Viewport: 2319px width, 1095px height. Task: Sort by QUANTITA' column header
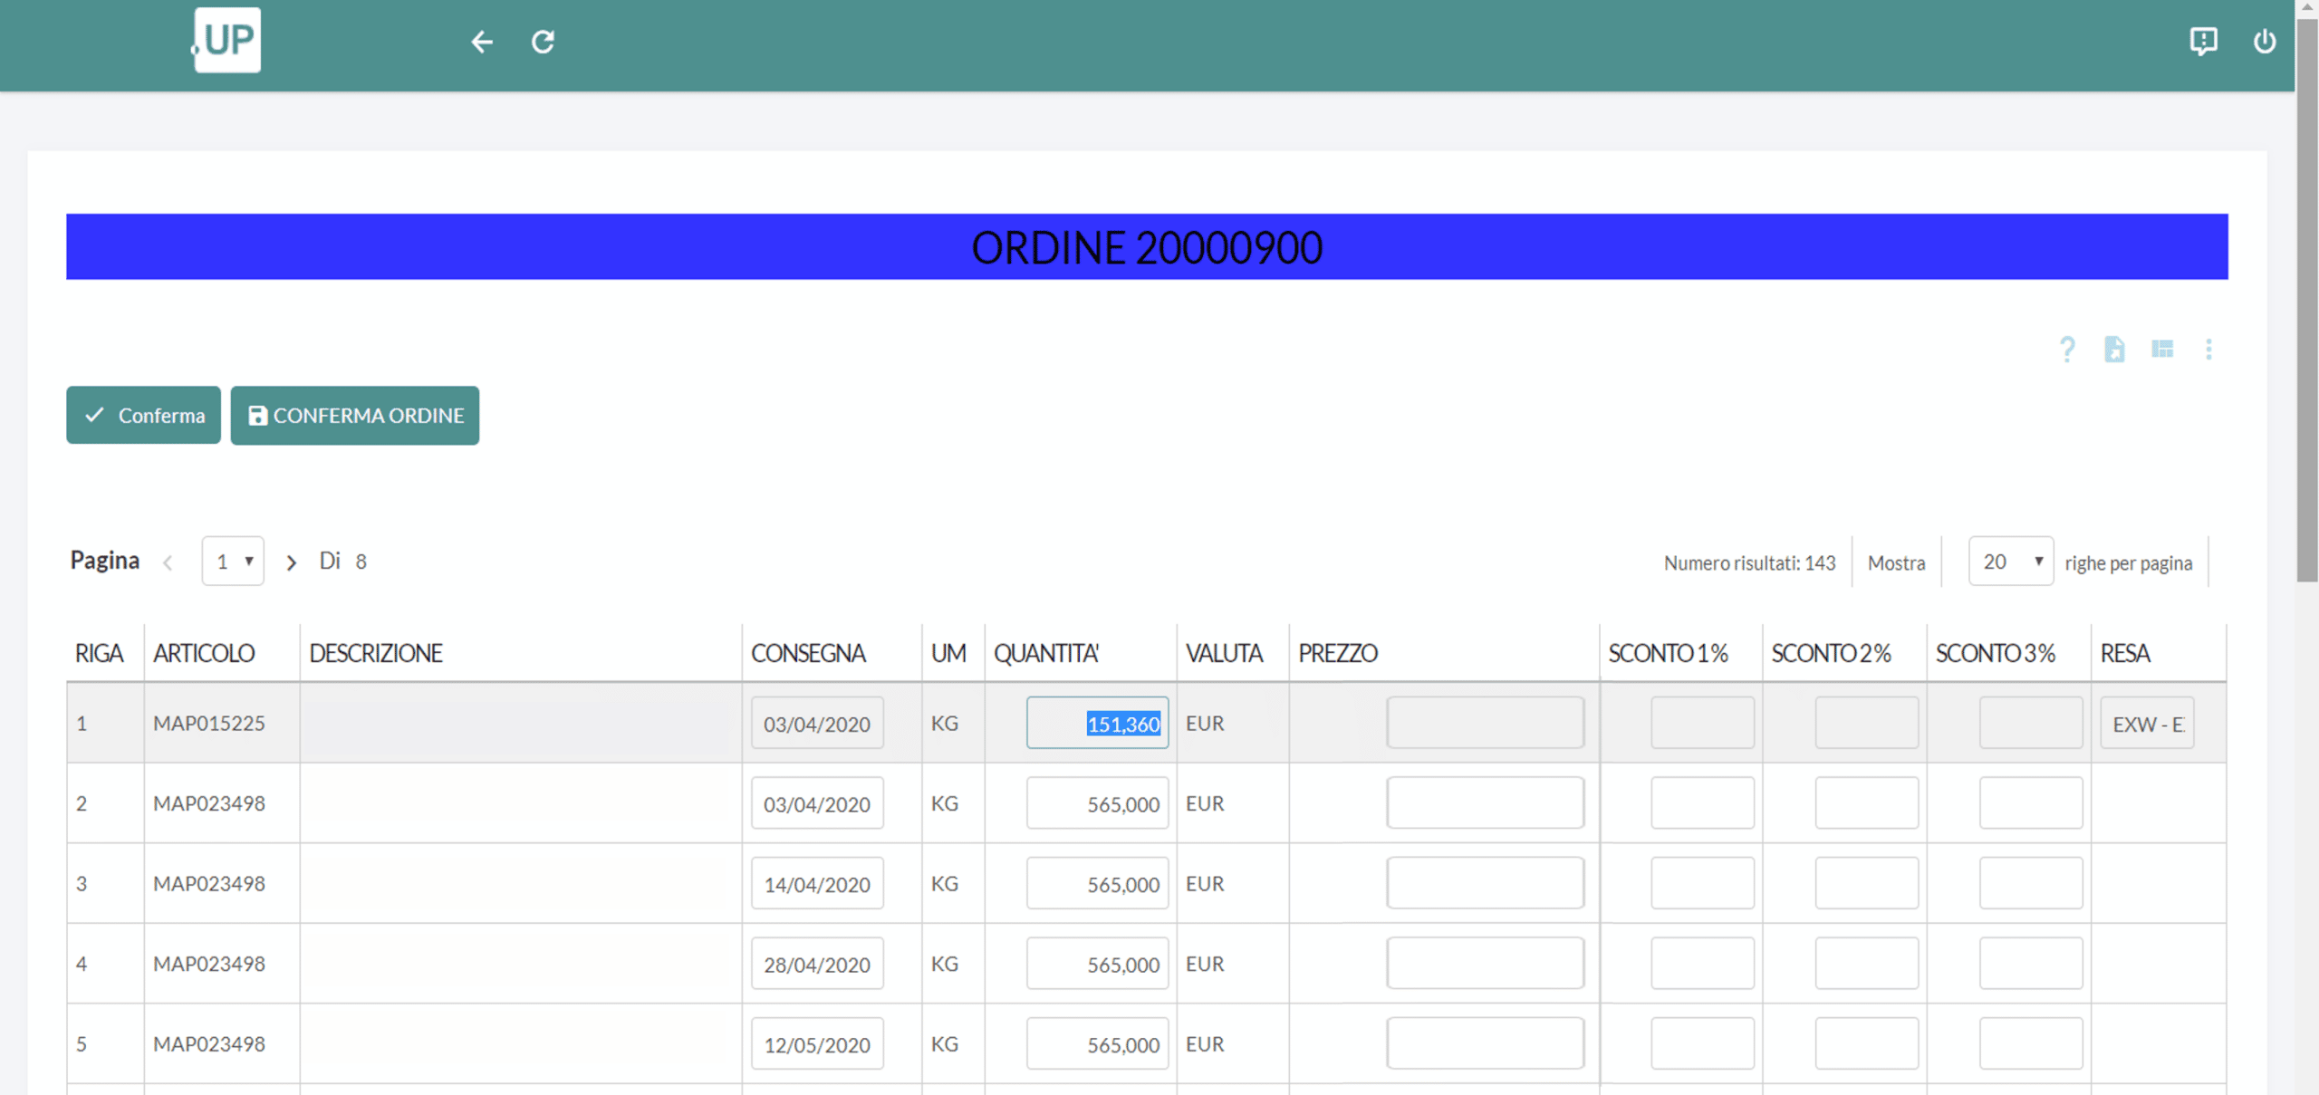(1046, 653)
